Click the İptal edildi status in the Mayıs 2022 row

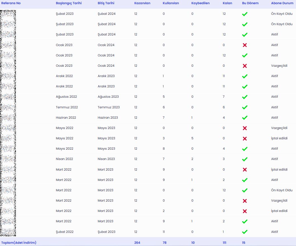pos(279,138)
